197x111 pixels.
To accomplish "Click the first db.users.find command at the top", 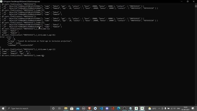I will [x=18, y=4].
